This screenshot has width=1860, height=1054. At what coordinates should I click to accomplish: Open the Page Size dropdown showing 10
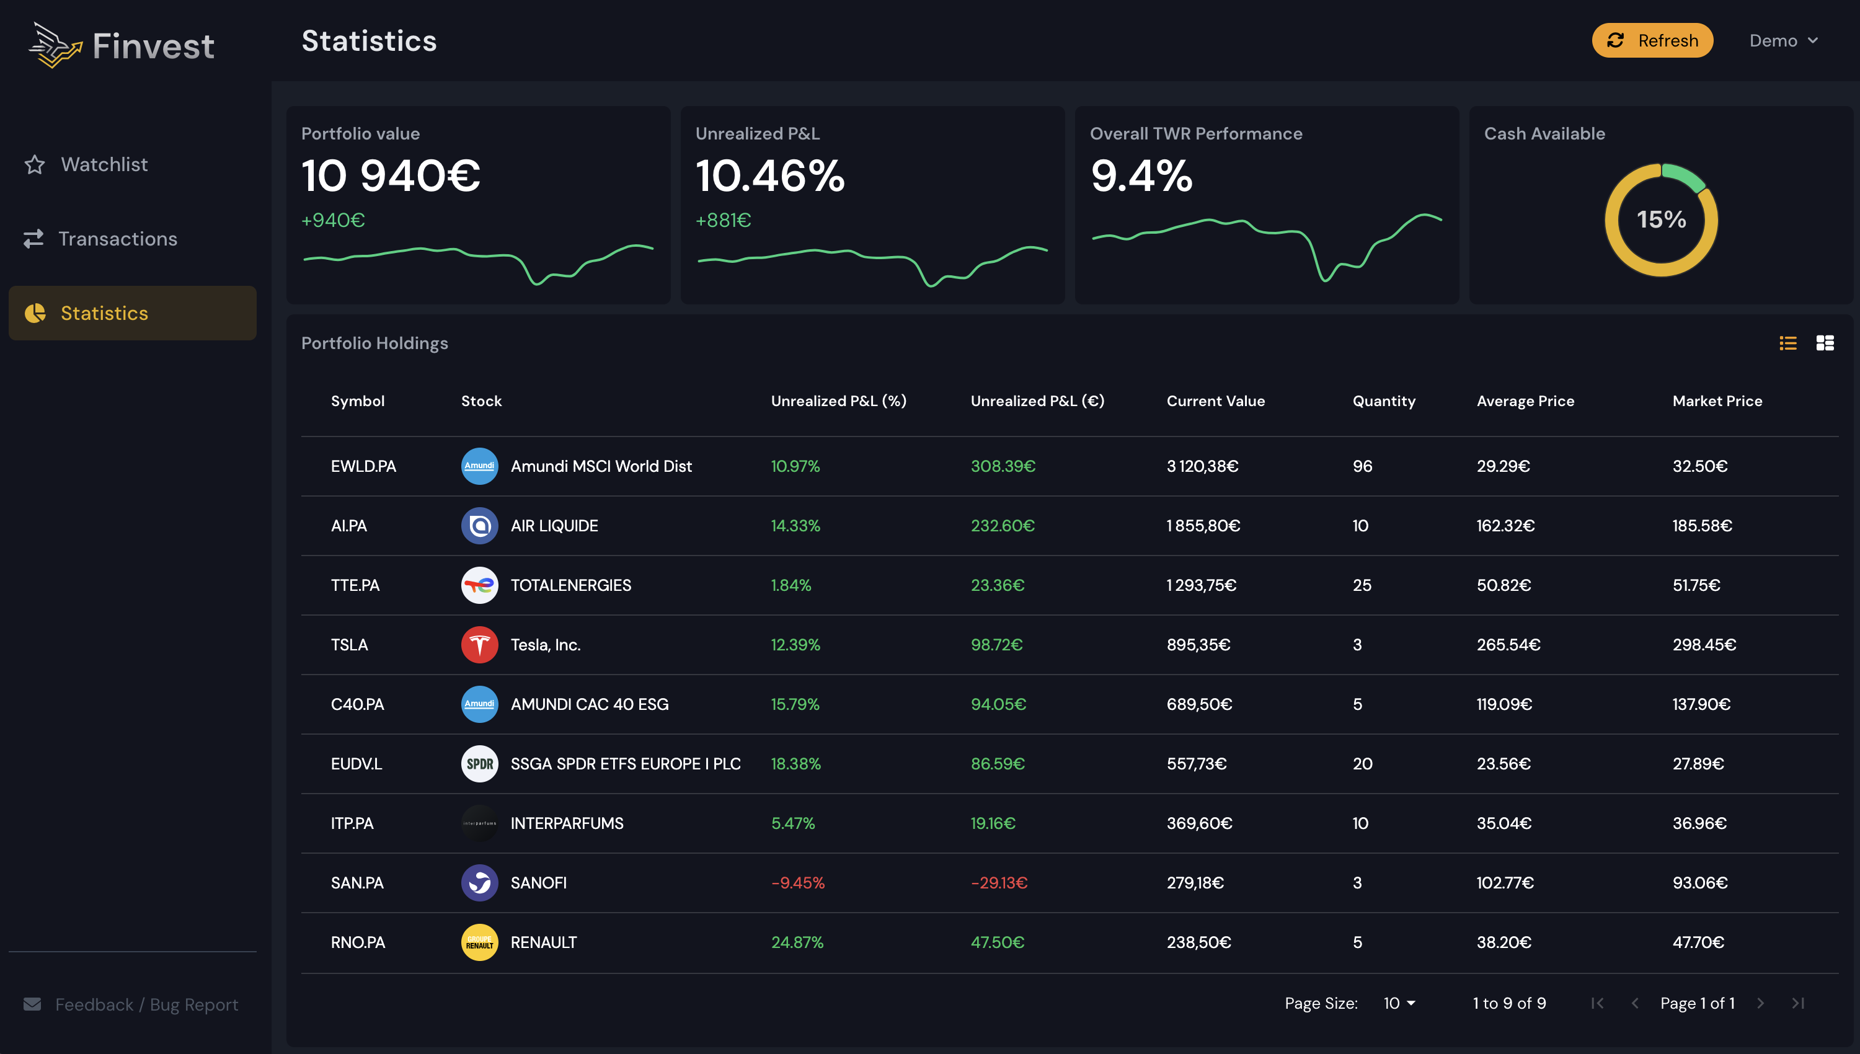[x=1399, y=1003]
